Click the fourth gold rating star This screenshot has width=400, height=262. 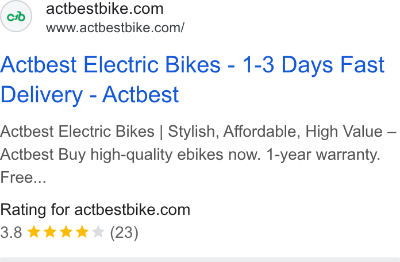pos(82,232)
